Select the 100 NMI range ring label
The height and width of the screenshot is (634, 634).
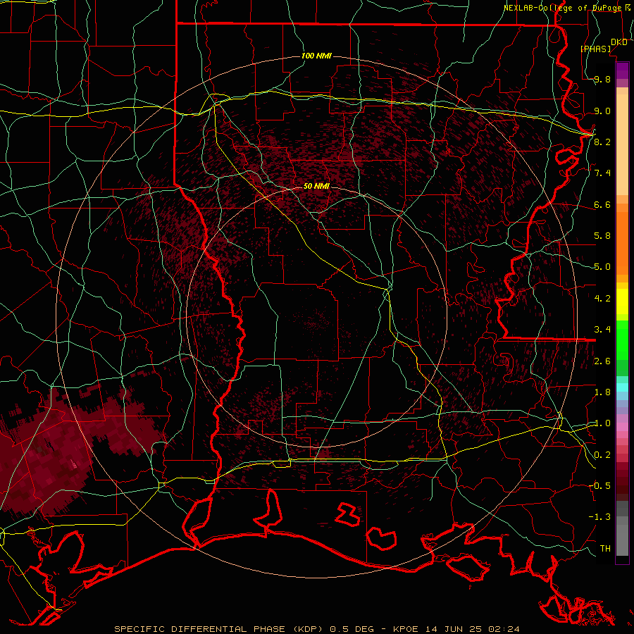point(316,56)
